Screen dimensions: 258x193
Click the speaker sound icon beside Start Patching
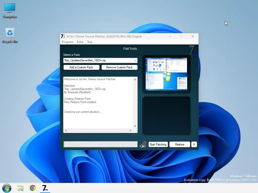point(143,144)
